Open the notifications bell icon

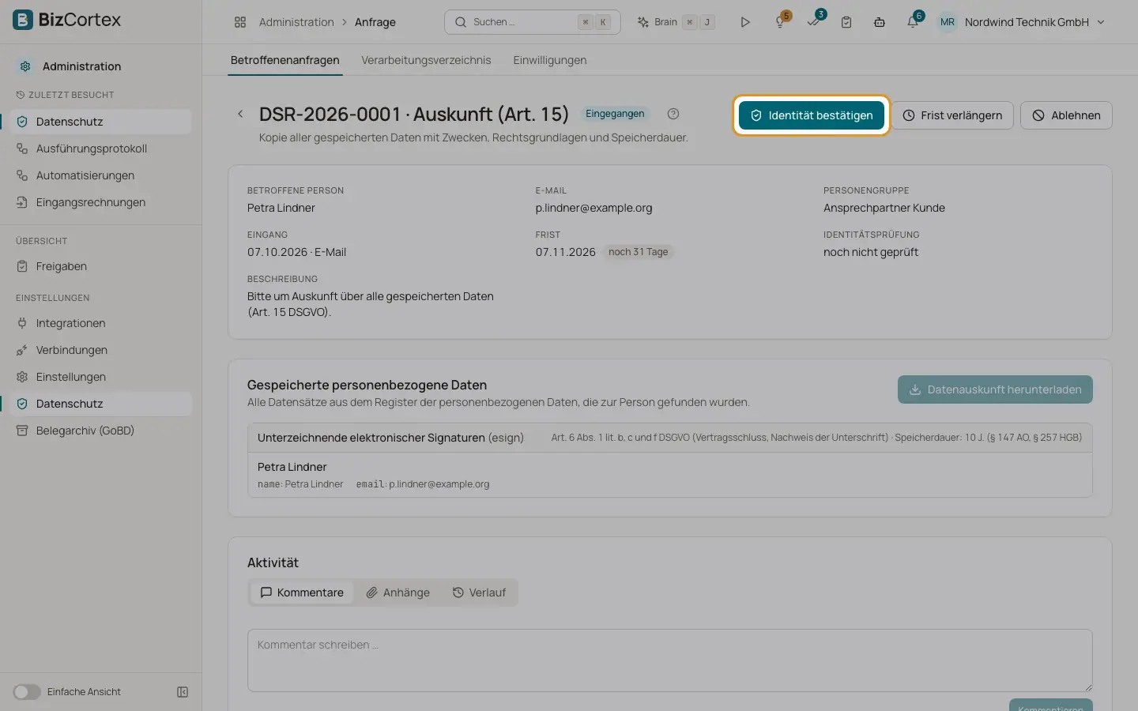(x=913, y=22)
